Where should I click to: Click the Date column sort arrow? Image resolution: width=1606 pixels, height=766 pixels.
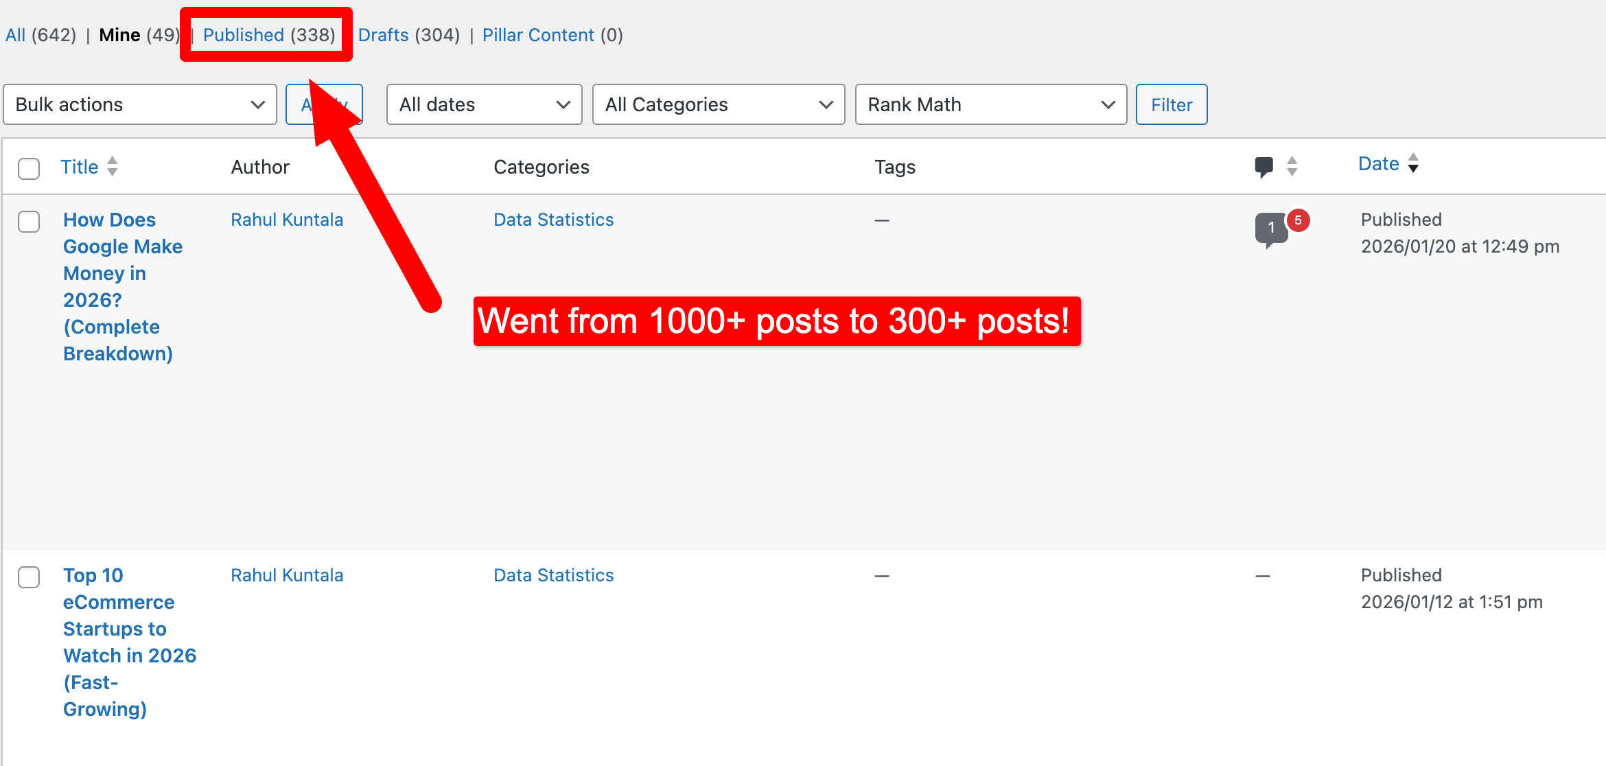coord(1413,163)
